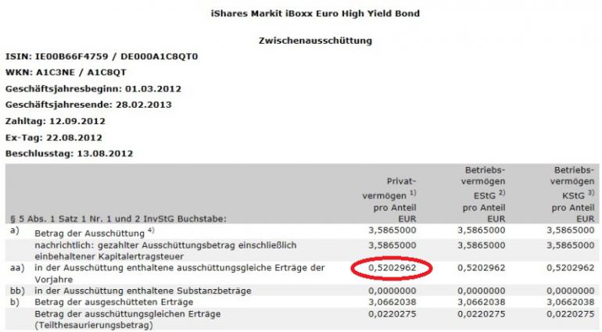Select the KStG value 0,5202962
Viewport: 602px width, 332px height.
pos(571,268)
